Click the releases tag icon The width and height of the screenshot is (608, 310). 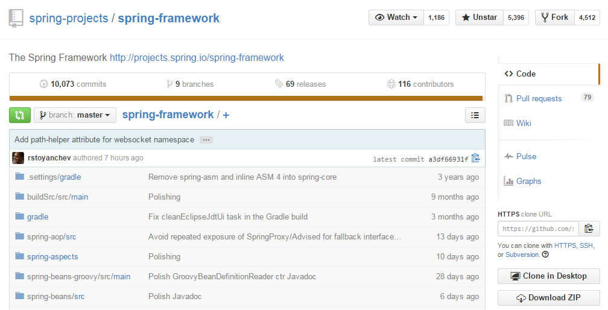[x=279, y=84]
